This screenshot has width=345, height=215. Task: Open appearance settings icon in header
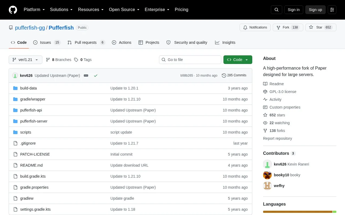tap(332, 10)
